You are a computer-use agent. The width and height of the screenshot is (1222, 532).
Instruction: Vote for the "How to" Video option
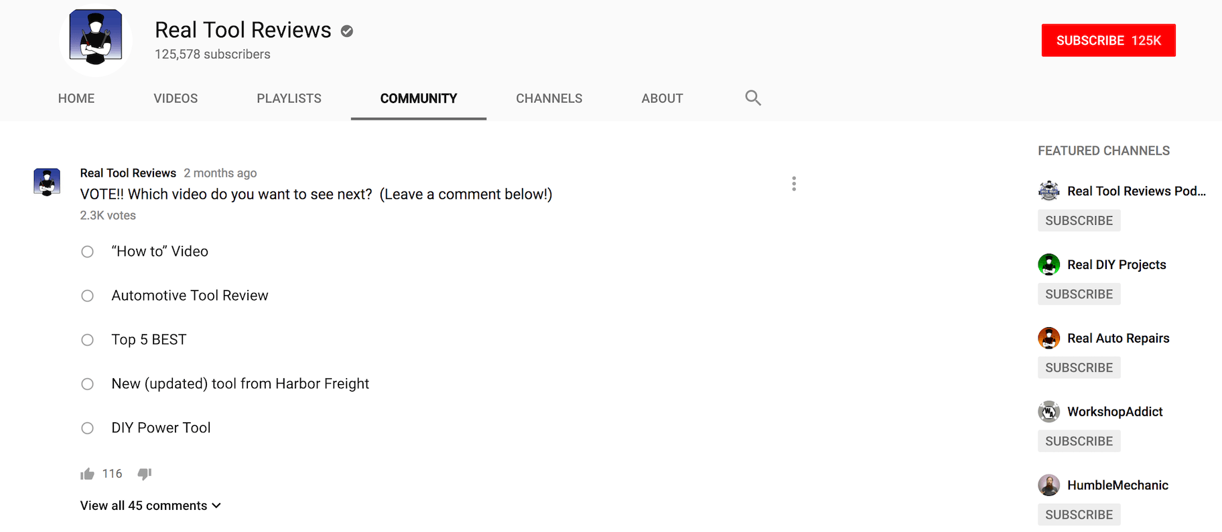tap(88, 252)
